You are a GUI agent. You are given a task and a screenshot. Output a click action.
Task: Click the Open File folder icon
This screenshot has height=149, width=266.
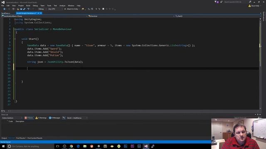coord(18,9)
